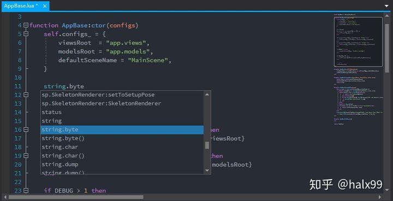Select the string.char() suggestion

pos(122,156)
